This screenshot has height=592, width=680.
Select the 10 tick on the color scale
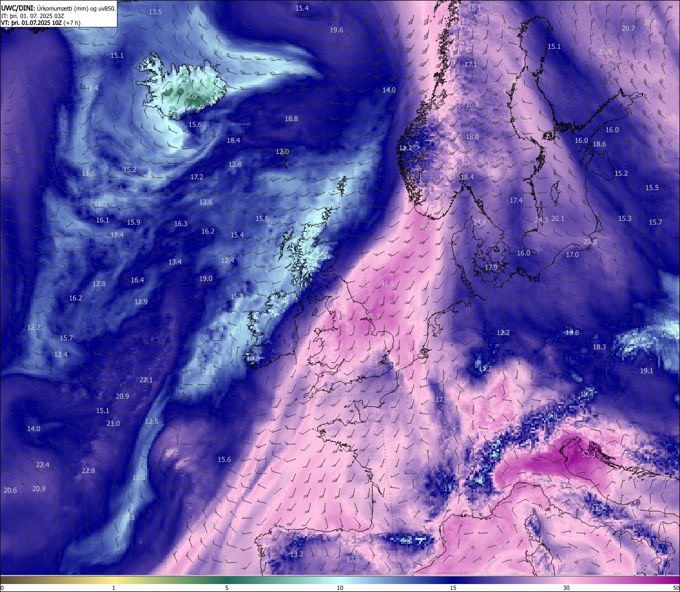click(340, 588)
